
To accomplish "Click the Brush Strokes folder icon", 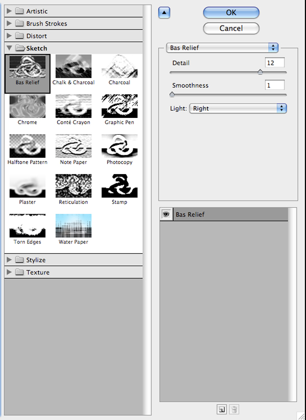I will pos(19,23).
